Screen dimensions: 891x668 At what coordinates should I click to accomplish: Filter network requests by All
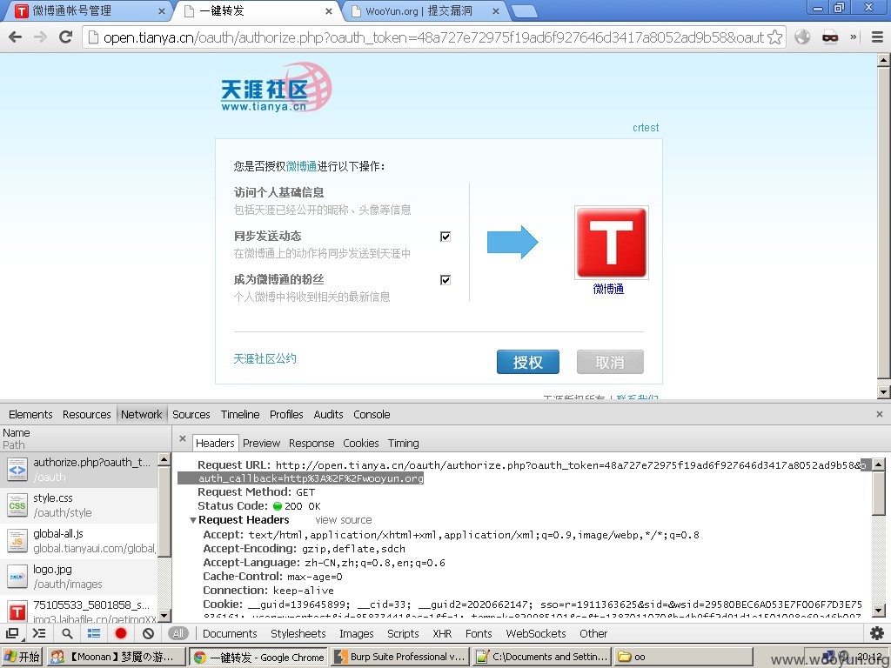pyautogui.click(x=178, y=633)
